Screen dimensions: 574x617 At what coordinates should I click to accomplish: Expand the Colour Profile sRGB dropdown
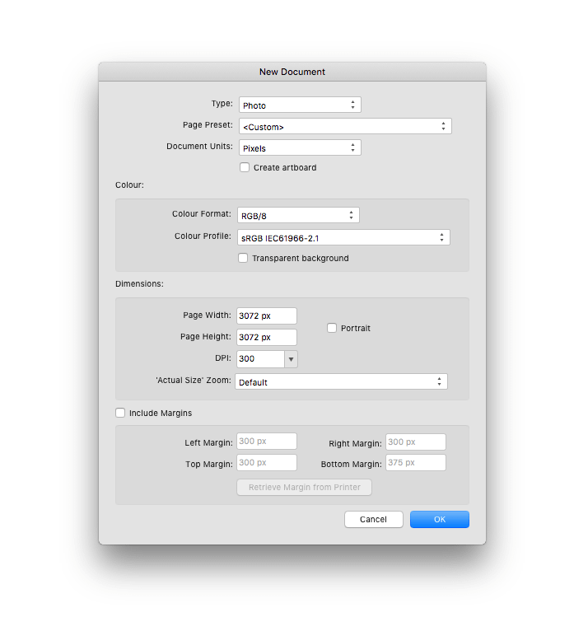(x=343, y=238)
